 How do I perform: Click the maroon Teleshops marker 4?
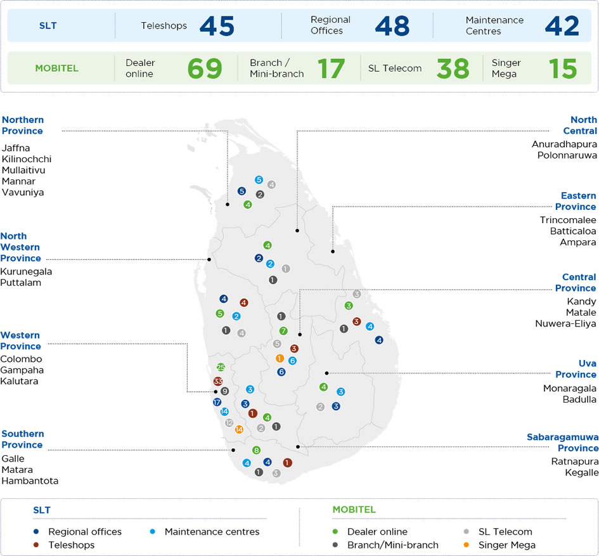click(244, 302)
